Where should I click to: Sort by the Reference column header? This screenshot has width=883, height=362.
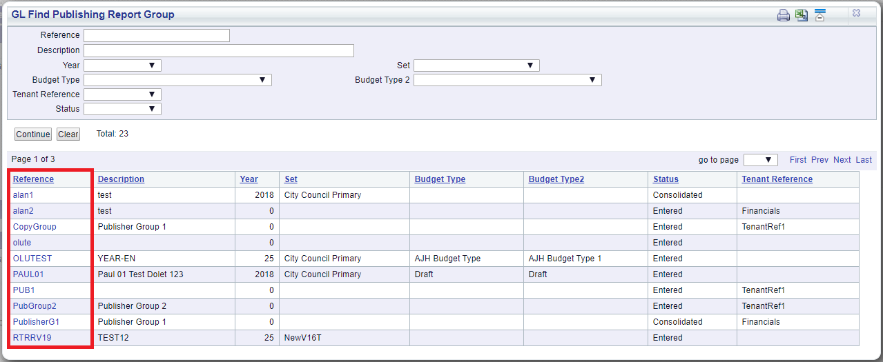pos(33,179)
